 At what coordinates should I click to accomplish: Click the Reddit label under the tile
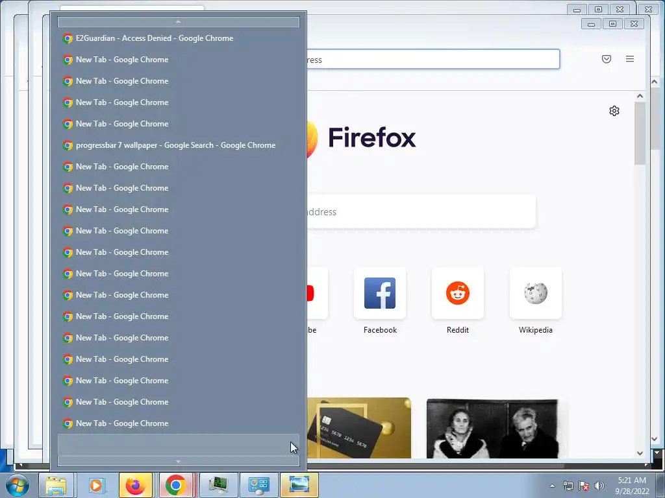click(458, 330)
